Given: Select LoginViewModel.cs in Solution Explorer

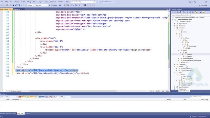Looking at the screenshot, I should click(187, 71).
